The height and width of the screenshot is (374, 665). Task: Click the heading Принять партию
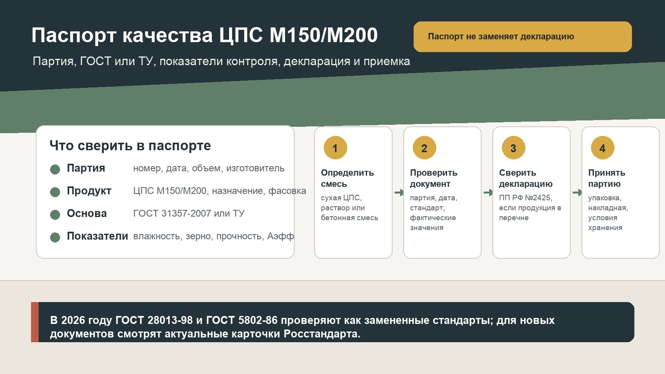607,178
